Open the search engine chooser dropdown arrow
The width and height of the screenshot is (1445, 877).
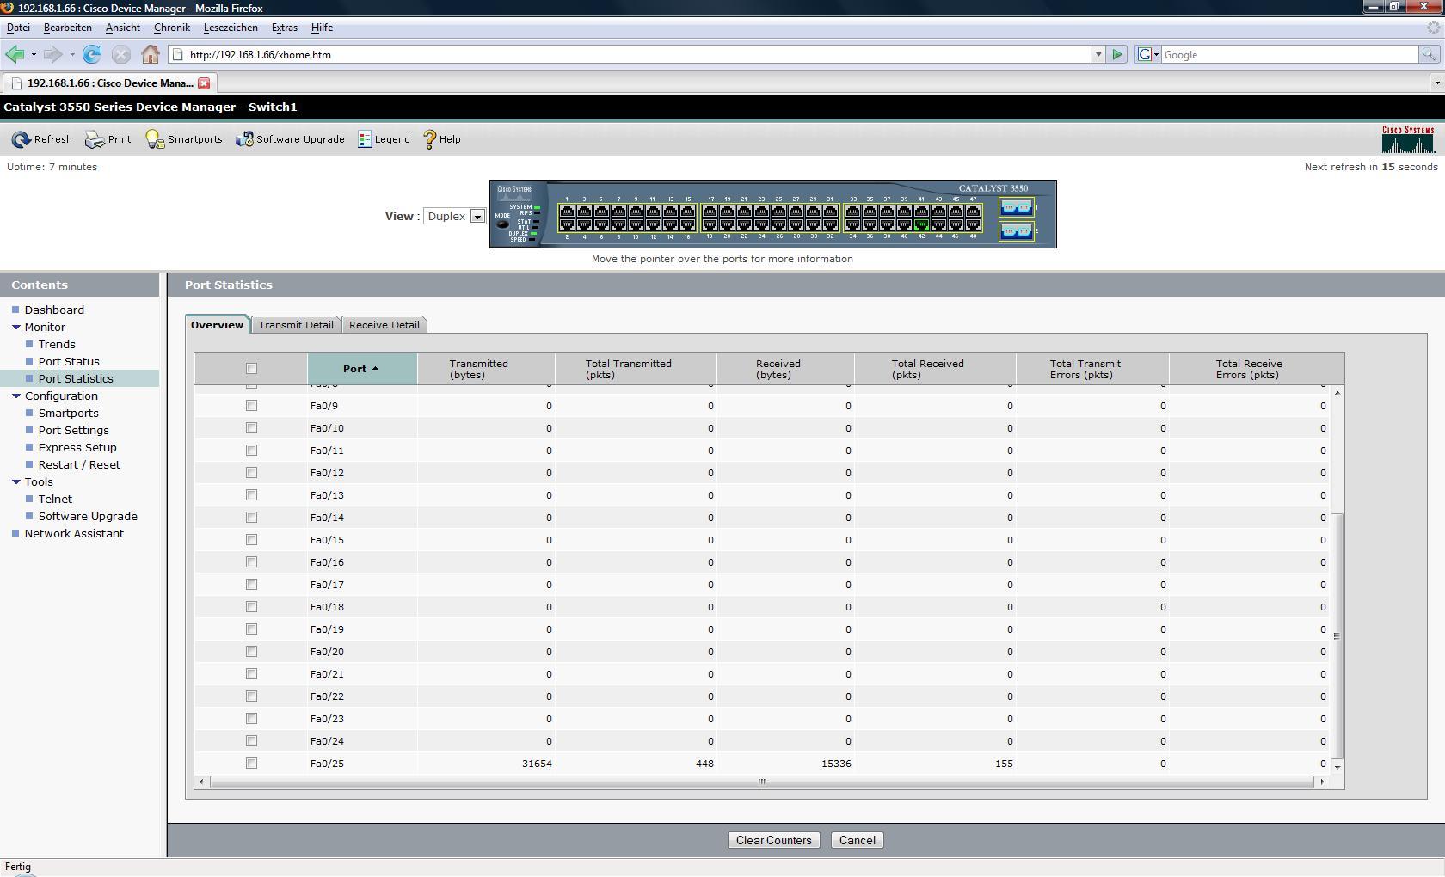[x=1156, y=55]
